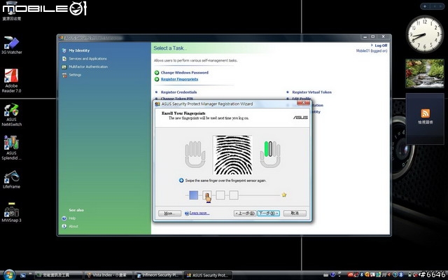Open the 3G Watcher desktop icon
This screenshot has width=448, height=280.
pyautogui.click(x=11, y=45)
